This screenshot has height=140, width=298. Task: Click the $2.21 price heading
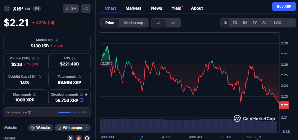[16, 23]
